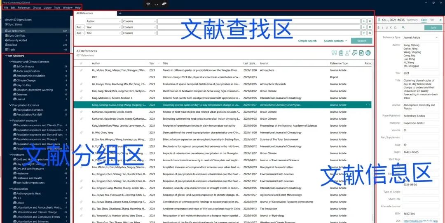Open the Groups menu
Screen dimensions: 445x223
tap(37, 8)
